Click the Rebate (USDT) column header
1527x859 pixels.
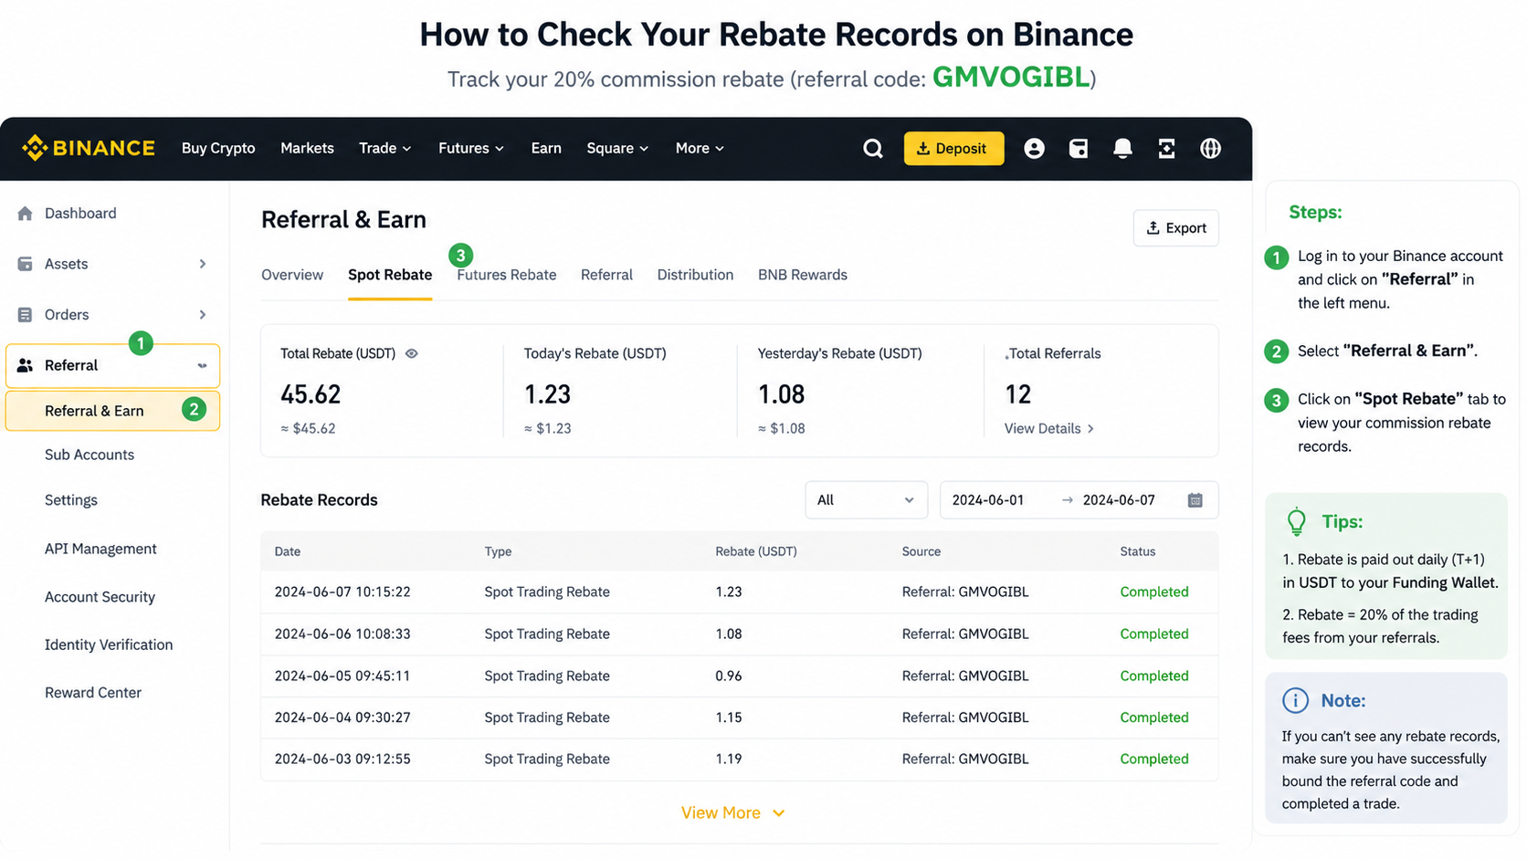click(756, 551)
